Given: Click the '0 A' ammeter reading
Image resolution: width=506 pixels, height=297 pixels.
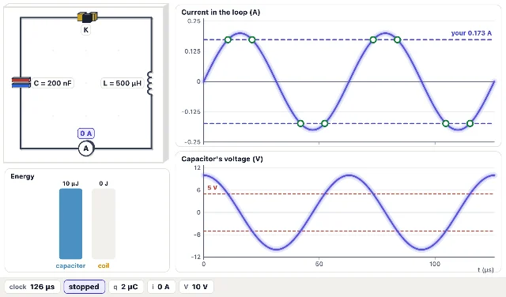Looking at the screenshot, I should (86, 133).
